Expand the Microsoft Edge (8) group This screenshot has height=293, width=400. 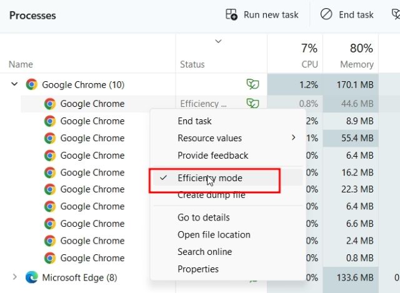pyautogui.click(x=15, y=277)
